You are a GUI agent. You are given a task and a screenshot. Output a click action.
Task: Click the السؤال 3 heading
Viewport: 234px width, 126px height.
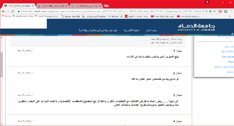pos(177,95)
